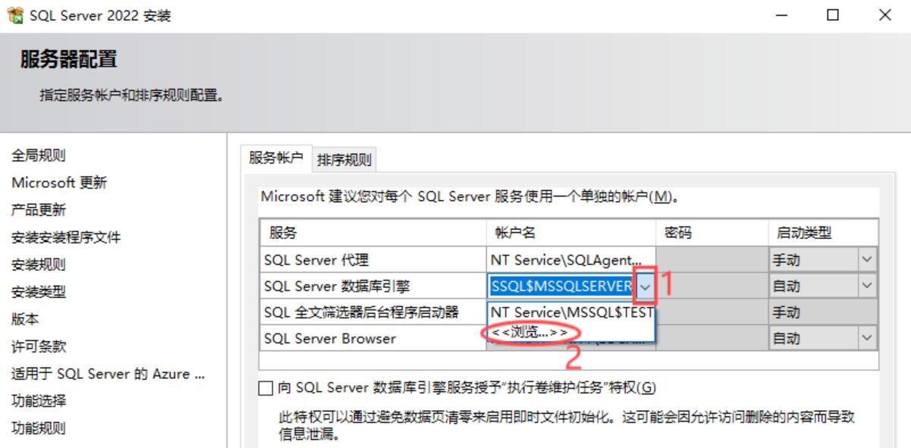
Task: Minimize the SQL Server 2022 安装 window
Action: point(782,15)
